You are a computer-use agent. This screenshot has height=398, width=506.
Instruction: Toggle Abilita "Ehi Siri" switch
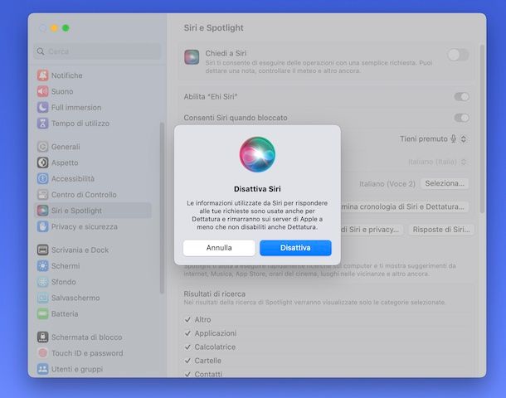(x=461, y=96)
